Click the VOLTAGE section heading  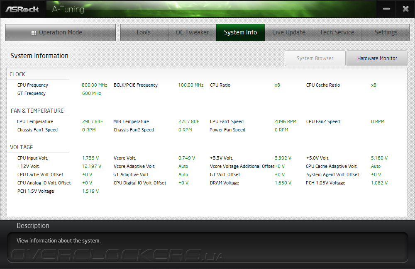[x=22, y=148]
